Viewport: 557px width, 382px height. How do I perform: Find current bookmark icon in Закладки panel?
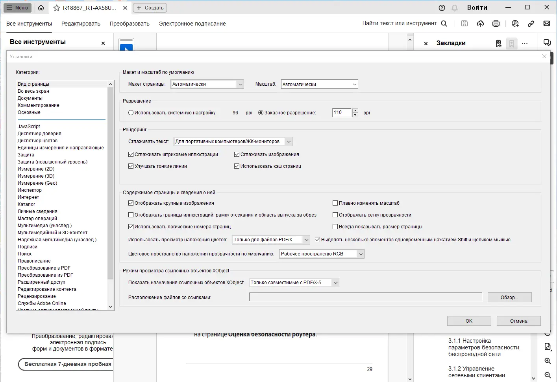[x=499, y=43]
